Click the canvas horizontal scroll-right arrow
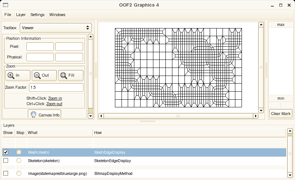 pos(256,116)
